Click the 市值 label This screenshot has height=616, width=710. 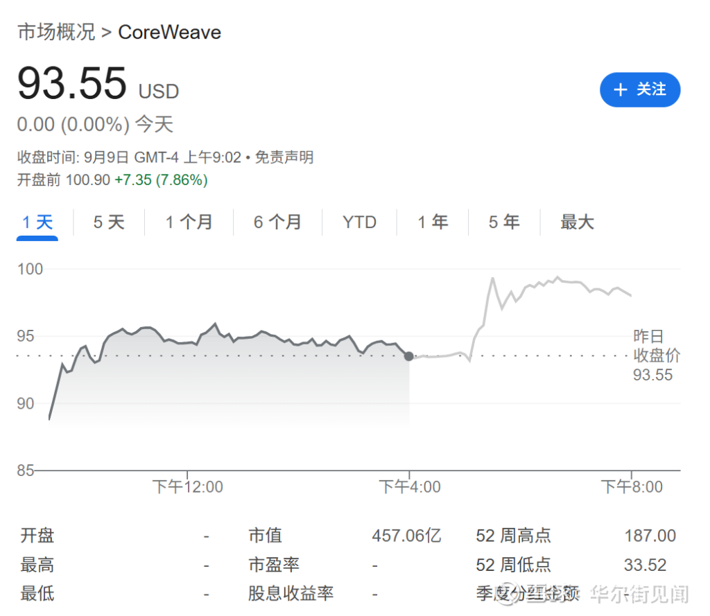pyautogui.click(x=266, y=536)
